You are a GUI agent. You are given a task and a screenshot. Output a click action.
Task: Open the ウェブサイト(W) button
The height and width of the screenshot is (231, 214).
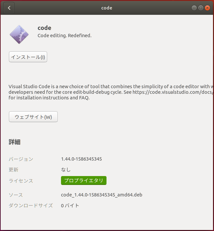33,117
